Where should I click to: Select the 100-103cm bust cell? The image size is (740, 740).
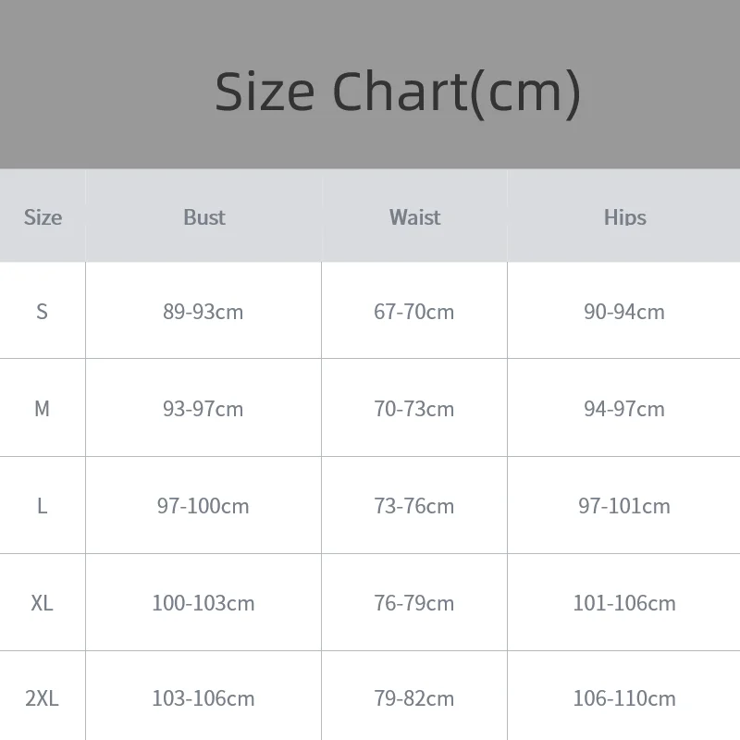203,603
